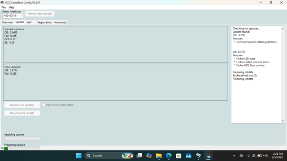Open Microsoft Edge from the taskbar
The width and height of the screenshot is (287, 161).
click(169, 156)
